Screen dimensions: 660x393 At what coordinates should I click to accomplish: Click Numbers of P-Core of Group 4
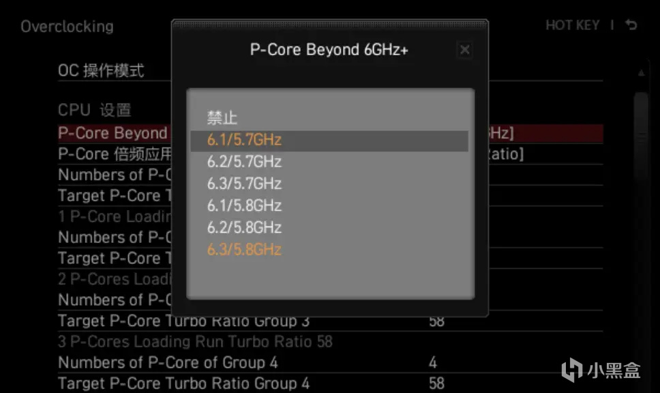[168, 362]
